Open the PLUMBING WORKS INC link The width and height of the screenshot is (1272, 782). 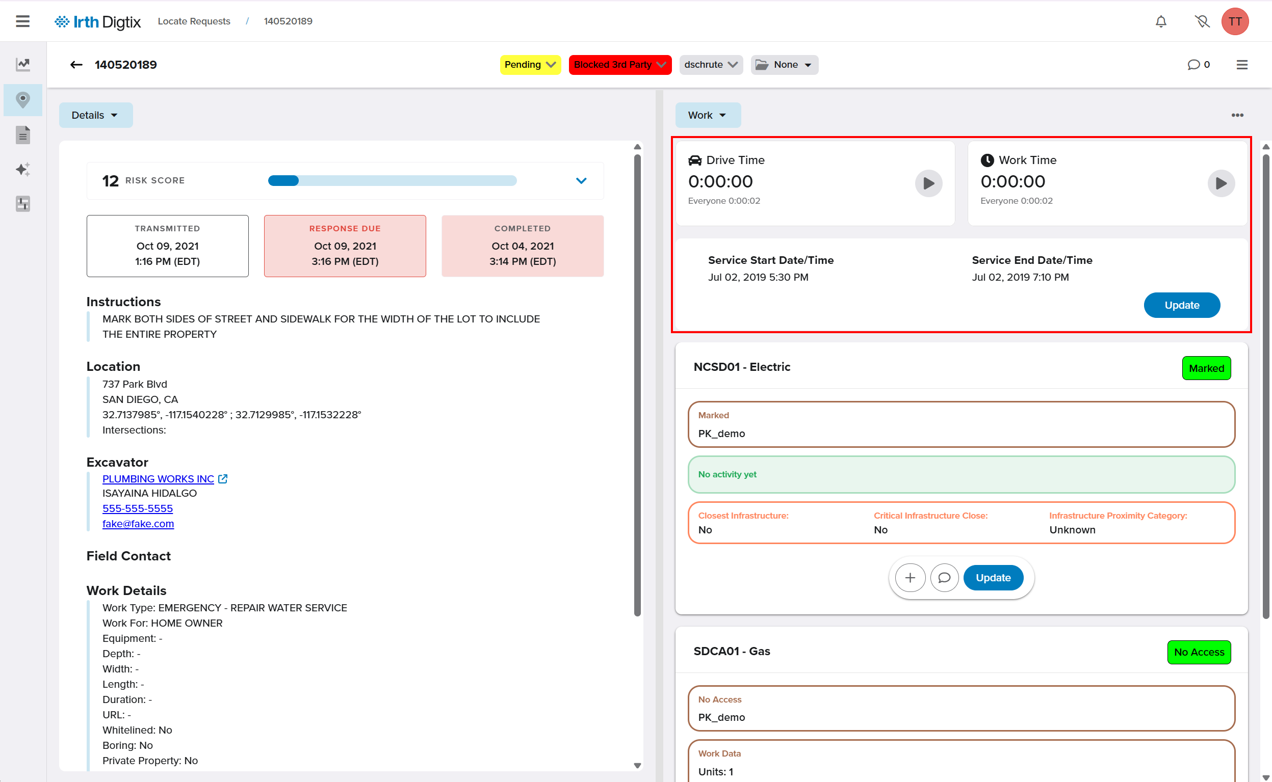point(158,479)
